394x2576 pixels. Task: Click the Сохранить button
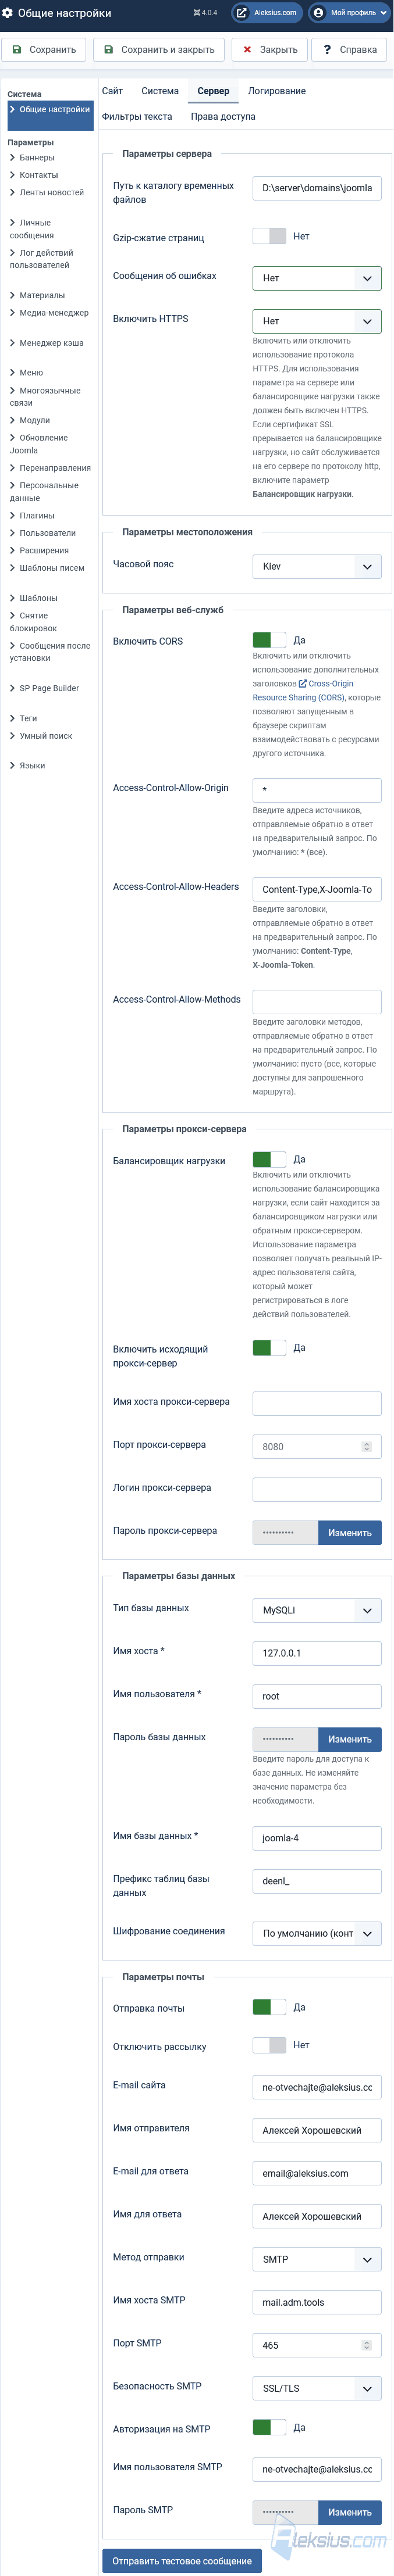[x=44, y=49]
